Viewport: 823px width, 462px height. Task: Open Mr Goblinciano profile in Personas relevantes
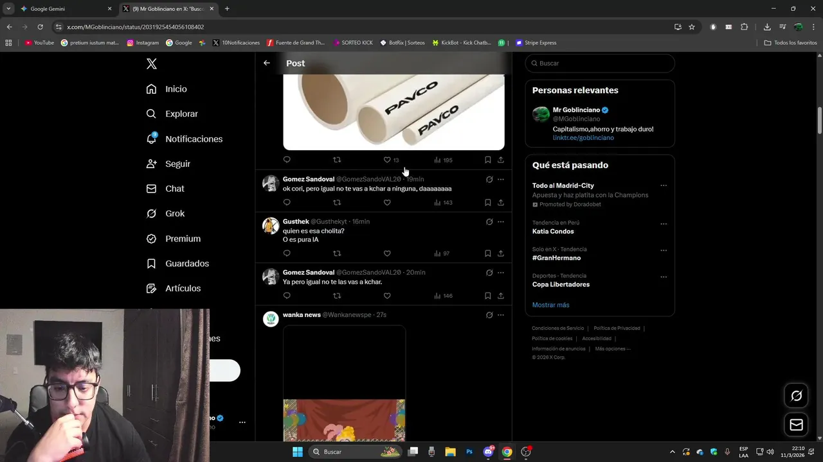(x=576, y=110)
